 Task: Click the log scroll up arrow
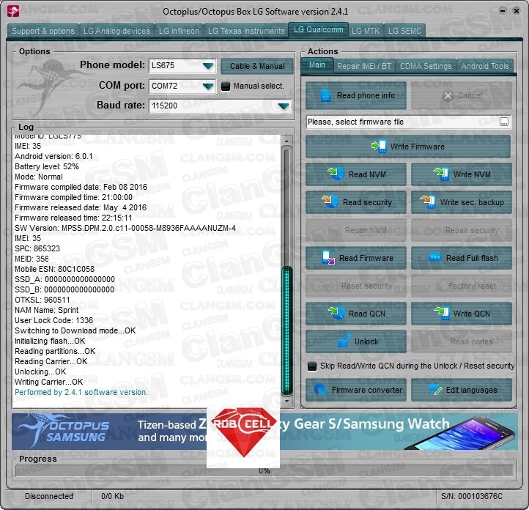click(x=286, y=141)
